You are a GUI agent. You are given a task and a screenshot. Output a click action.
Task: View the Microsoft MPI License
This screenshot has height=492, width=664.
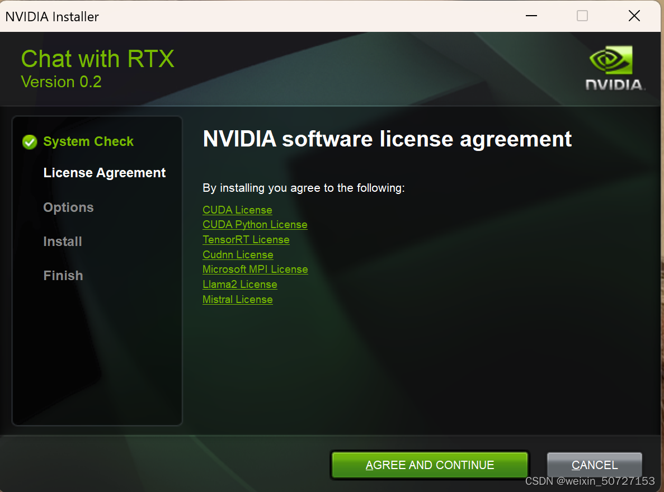255,269
